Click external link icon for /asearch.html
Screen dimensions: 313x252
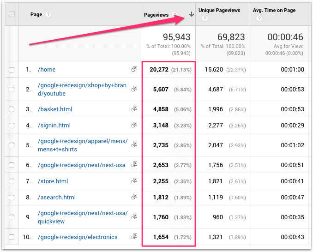pyautogui.click(x=134, y=197)
